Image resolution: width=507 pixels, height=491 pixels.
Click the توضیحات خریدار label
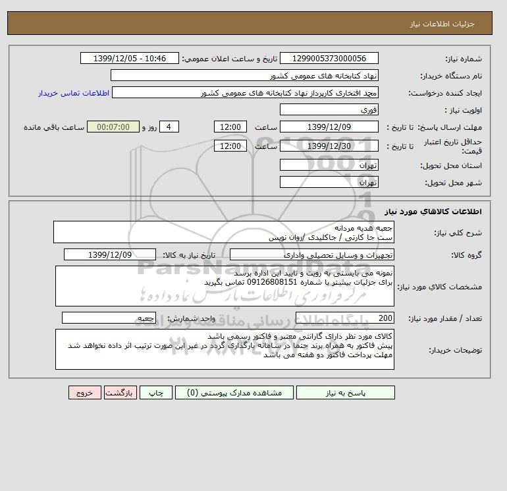coord(455,350)
